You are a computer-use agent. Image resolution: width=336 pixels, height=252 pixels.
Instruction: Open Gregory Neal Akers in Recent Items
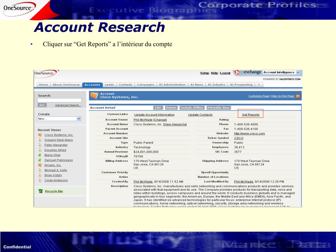click(x=58, y=140)
